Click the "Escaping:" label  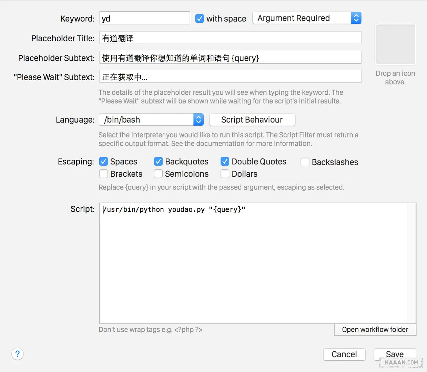coord(76,162)
